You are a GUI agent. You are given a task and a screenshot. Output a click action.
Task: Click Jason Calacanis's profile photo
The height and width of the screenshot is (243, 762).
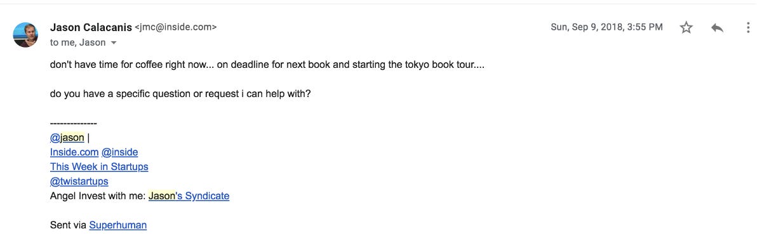(25, 34)
